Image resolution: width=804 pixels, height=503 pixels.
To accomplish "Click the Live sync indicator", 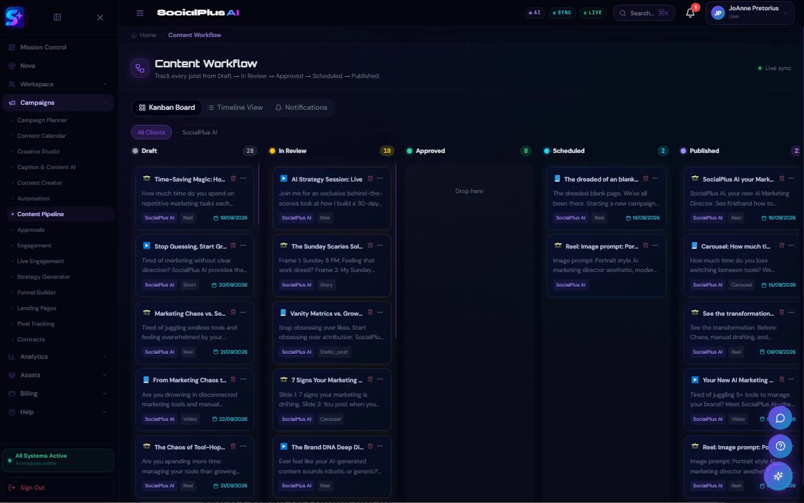I will click(774, 68).
